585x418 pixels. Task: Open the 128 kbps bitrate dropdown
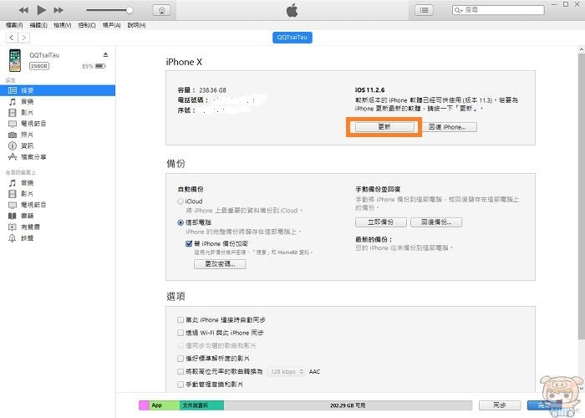click(287, 372)
